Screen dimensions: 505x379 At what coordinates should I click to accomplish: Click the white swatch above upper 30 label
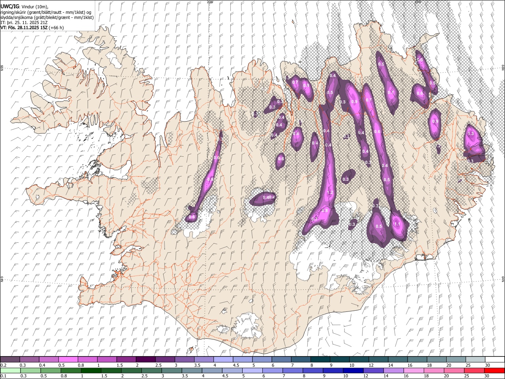pos(494,359)
